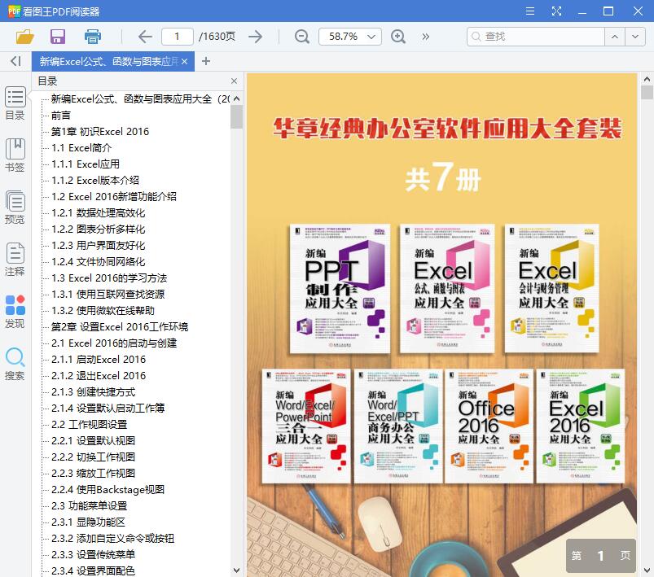Click the page number input field

coord(178,37)
